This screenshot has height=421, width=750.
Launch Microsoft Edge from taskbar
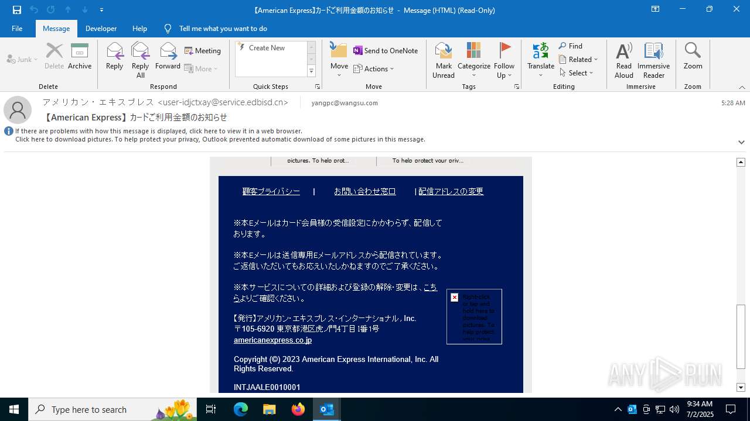(241, 409)
